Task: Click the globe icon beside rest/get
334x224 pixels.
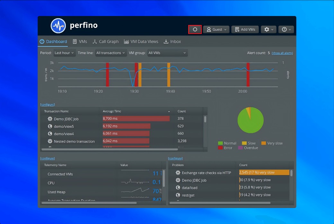Action: [178, 195]
